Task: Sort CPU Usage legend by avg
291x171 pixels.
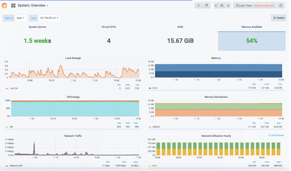Action: [136, 123]
